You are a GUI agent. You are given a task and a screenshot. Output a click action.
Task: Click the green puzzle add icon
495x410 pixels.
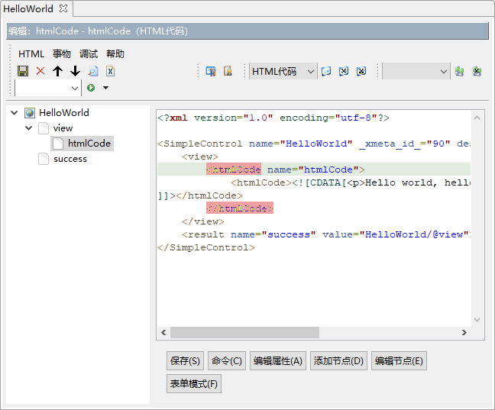click(x=459, y=71)
